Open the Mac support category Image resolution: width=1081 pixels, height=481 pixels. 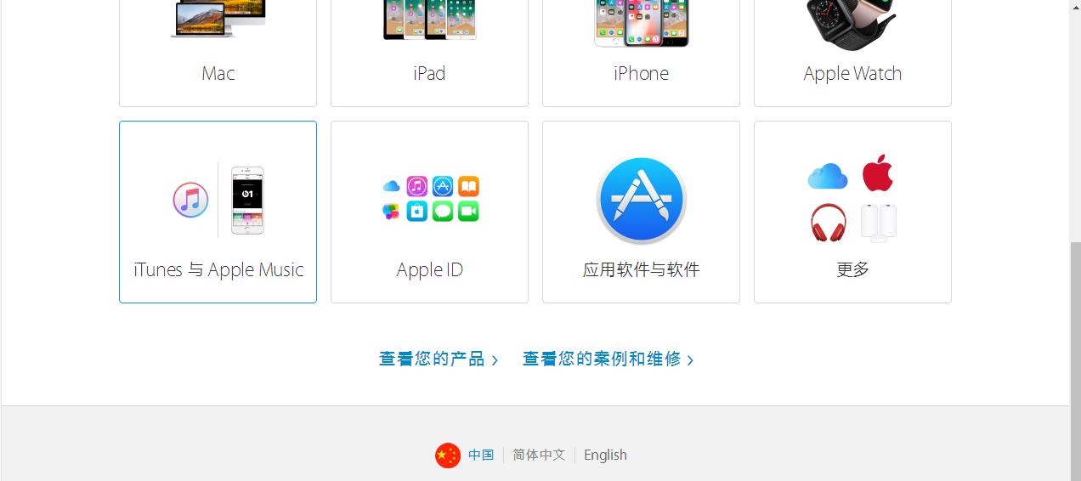pyautogui.click(x=218, y=53)
